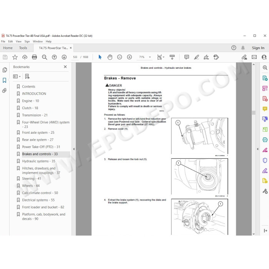This screenshot has width=269, height=269.
Task: Upload file to cloud icon
Action: (x=25, y=57)
